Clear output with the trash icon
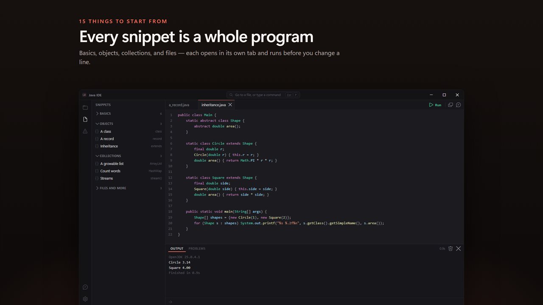The height and width of the screenshot is (305, 543). (451, 249)
